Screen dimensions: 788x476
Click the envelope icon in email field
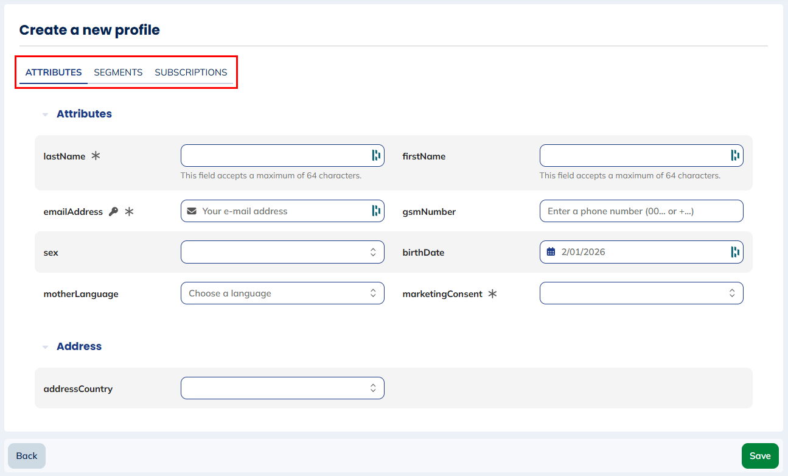click(x=192, y=211)
